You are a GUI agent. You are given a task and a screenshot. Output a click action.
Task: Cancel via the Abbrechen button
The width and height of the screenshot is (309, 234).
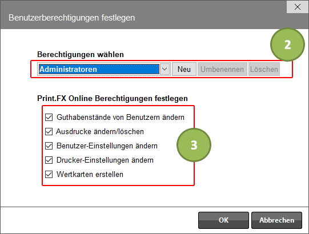point(276,220)
